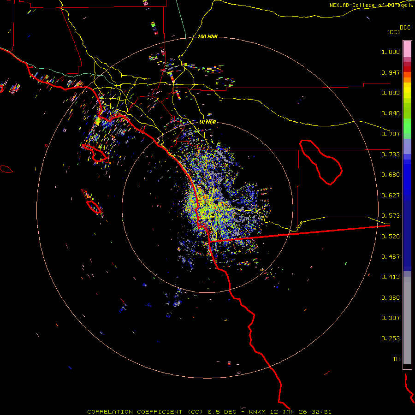Click the 0.360 scale value

(391, 298)
